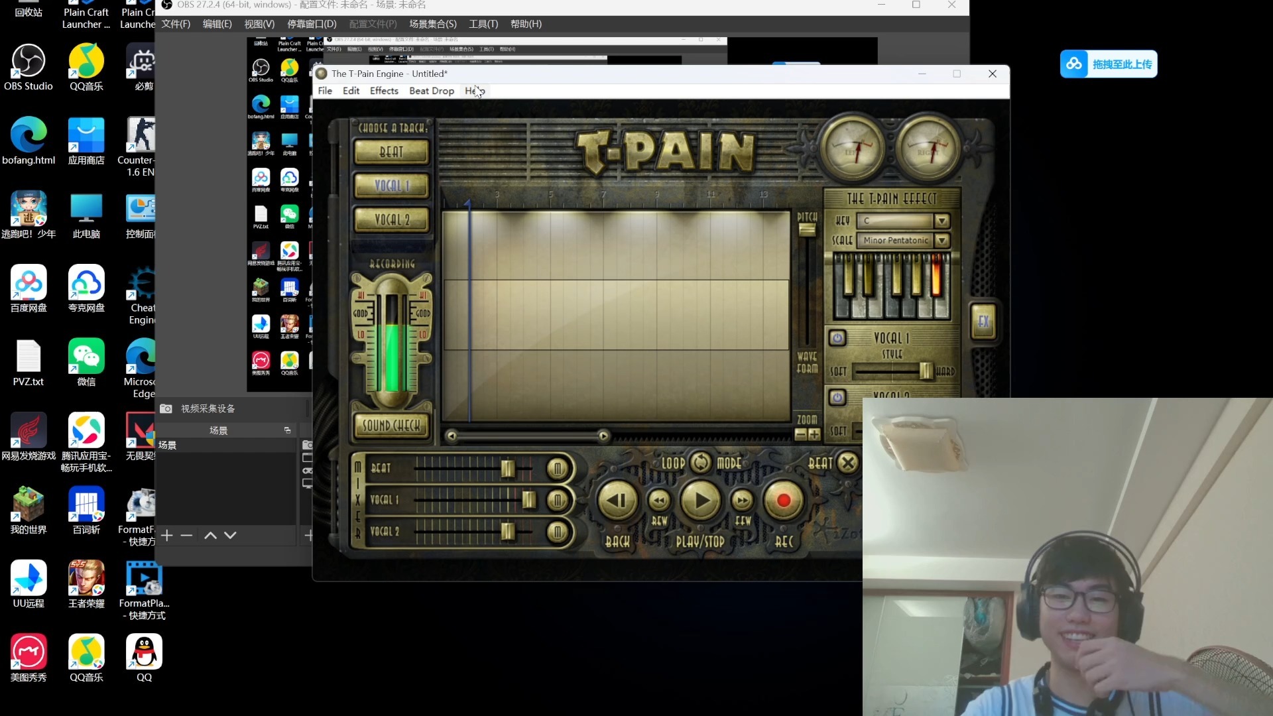This screenshot has width=1273, height=716.
Task: Open OBS 视图(V) menu
Action: pyautogui.click(x=259, y=24)
